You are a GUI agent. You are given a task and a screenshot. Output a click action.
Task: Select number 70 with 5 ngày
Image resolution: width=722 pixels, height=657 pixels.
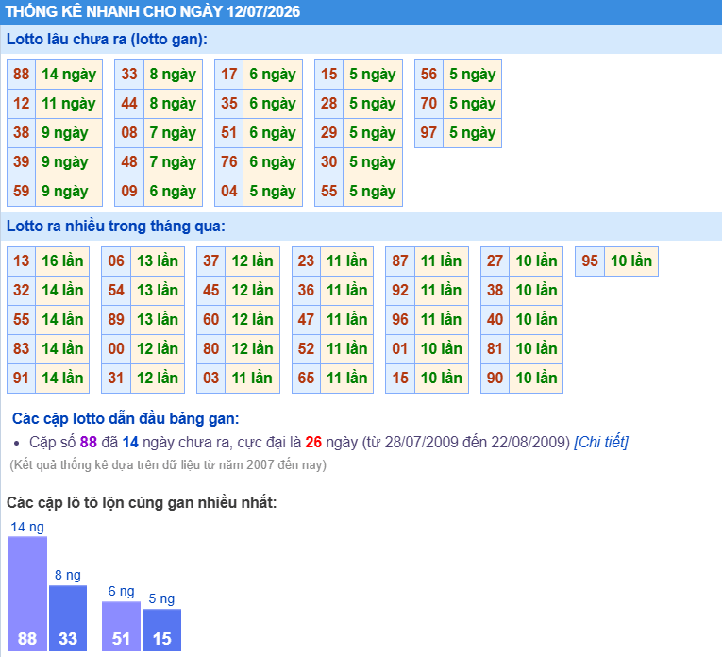point(428,104)
